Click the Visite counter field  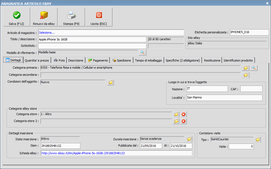coord(241,146)
